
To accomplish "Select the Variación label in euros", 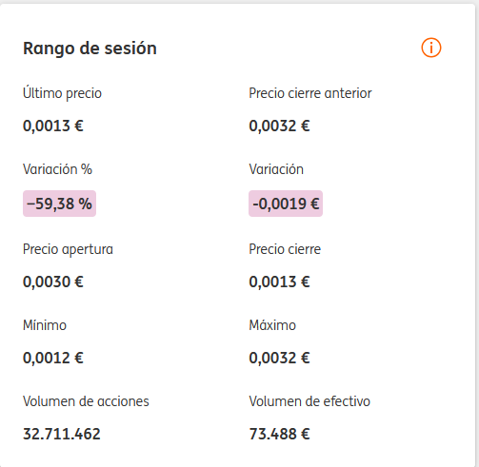I will (276, 169).
